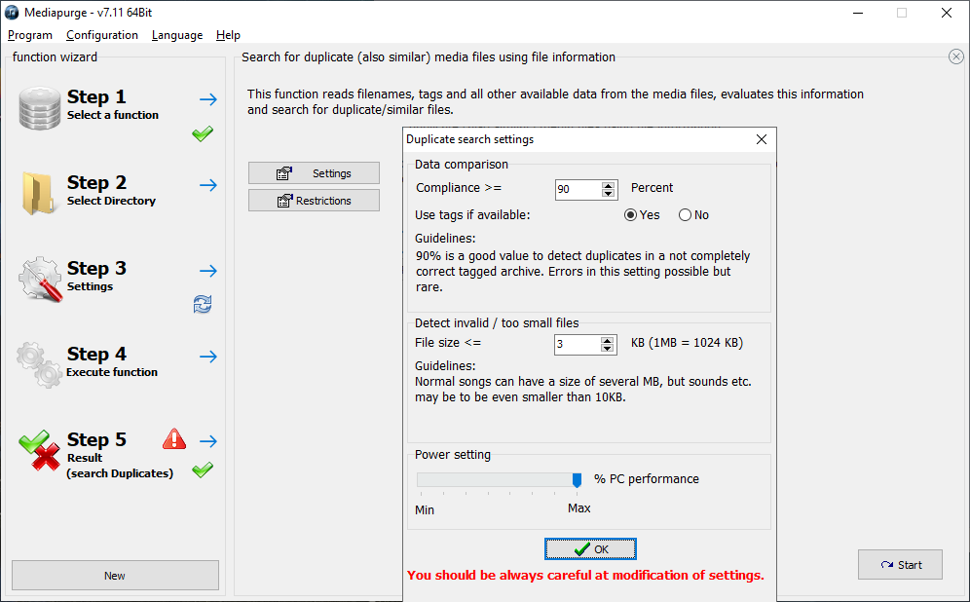This screenshot has width=970, height=602.
Task: Click the PC performance slider handle
Action: click(578, 480)
